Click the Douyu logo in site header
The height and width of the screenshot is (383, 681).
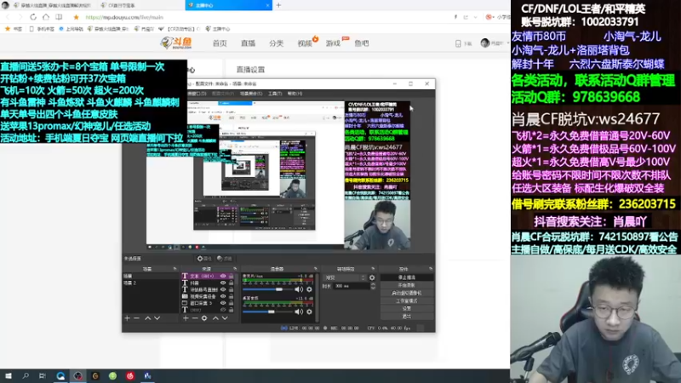tap(176, 43)
